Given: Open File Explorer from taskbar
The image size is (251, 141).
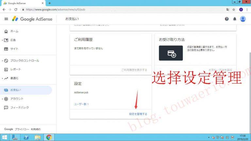Looking at the screenshot, I should click(38, 137).
